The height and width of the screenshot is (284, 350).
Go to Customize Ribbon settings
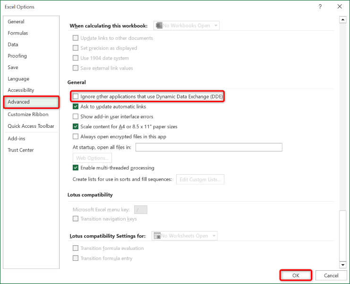(x=28, y=114)
